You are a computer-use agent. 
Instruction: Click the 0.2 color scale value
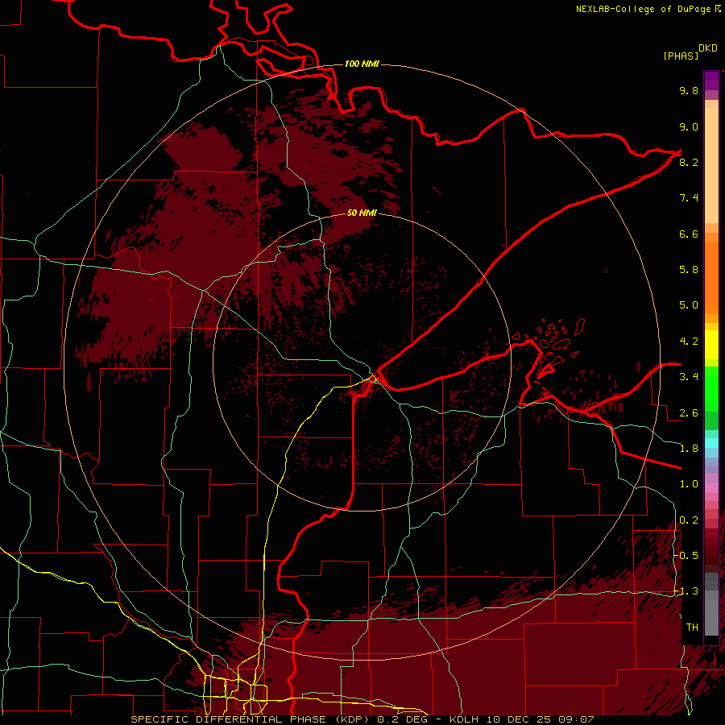click(x=689, y=520)
